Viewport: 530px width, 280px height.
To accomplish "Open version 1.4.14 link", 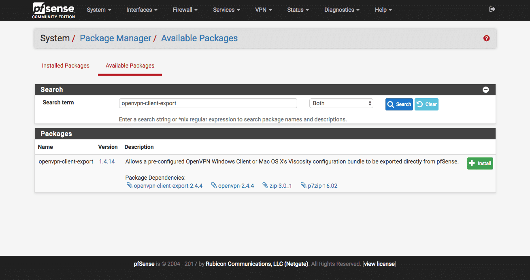I will (107, 161).
